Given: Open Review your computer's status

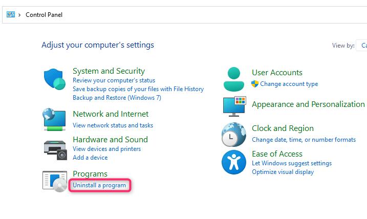Looking at the screenshot, I should tap(114, 80).
